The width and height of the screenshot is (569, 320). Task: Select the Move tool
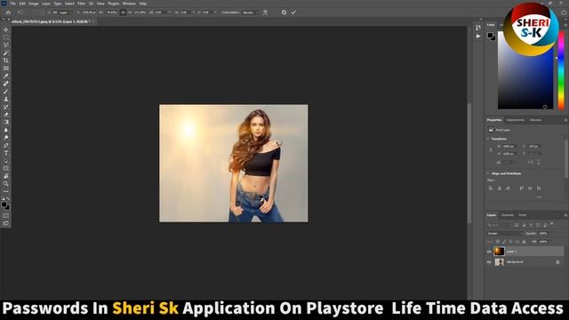point(6,29)
